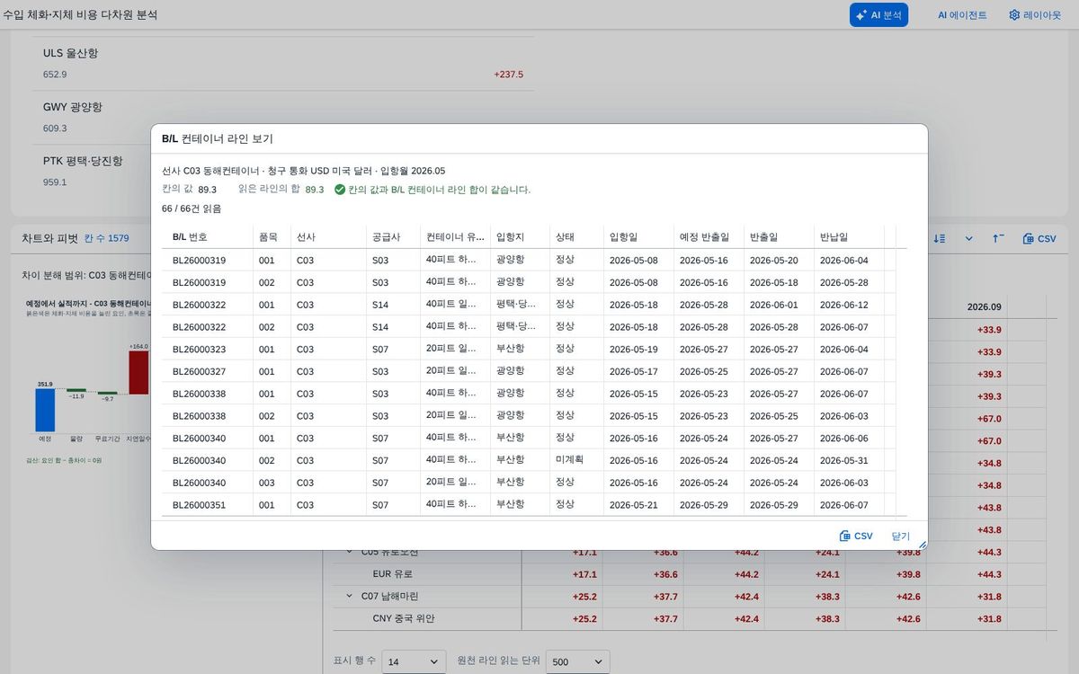Open the 레이아웃 gear settings
Image resolution: width=1079 pixels, height=674 pixels.
[1035, 15]
